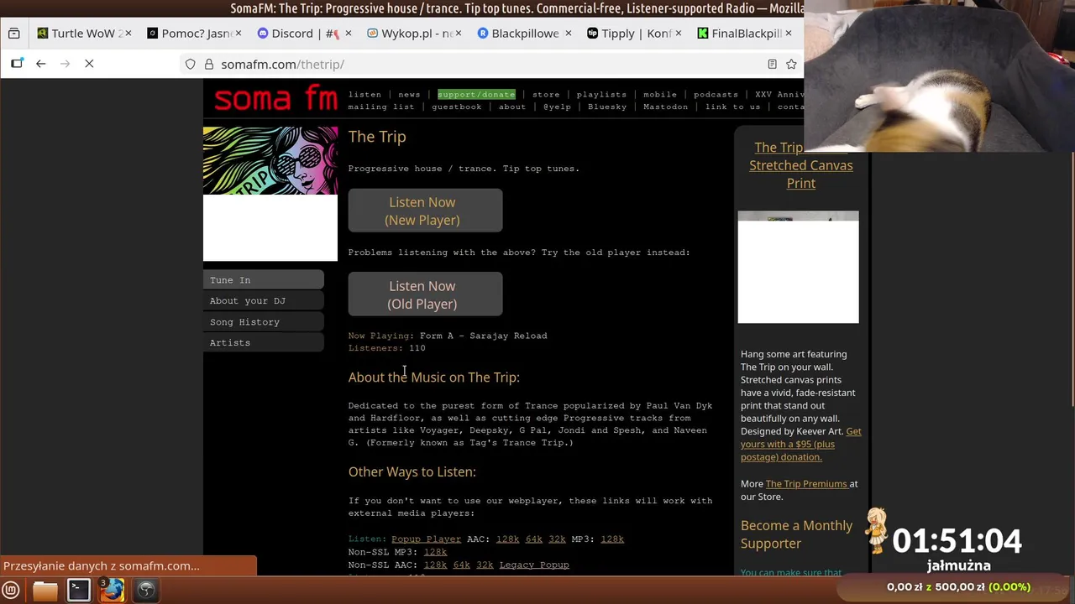1075x604 pixels.
Task: Open the terminal in taskbar
Action: (x=79, y=590)
